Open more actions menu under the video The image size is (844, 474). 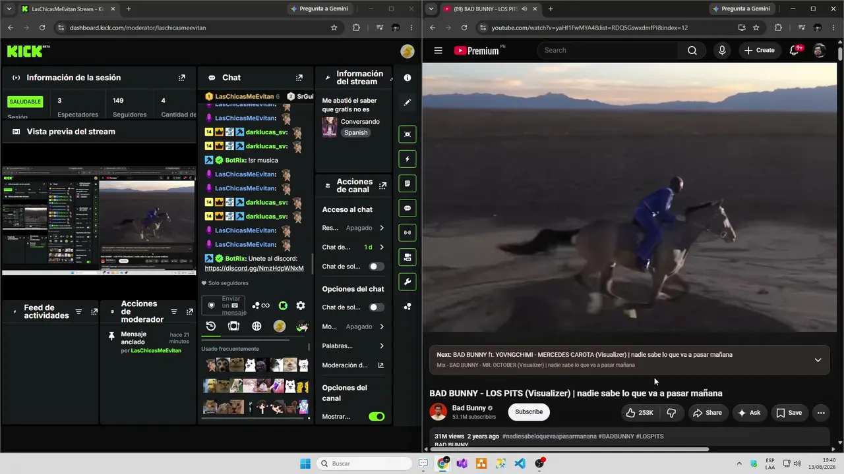(821, 413)
